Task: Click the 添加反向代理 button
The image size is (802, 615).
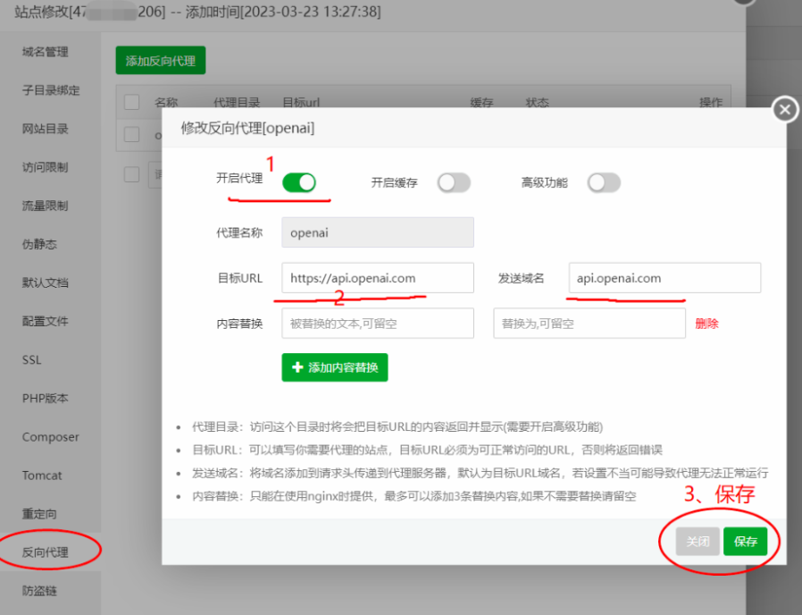Action: tap(159, 60)
